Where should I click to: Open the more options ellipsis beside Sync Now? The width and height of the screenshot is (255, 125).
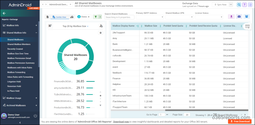231,5
